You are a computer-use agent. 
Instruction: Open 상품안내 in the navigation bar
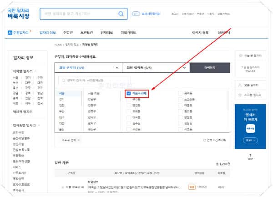[224, 33]
